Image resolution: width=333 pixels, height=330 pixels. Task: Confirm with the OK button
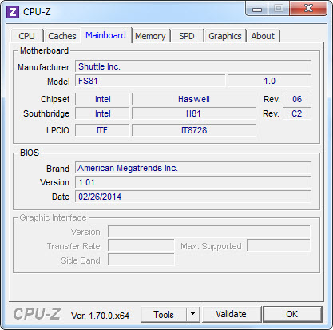(292, 314)
